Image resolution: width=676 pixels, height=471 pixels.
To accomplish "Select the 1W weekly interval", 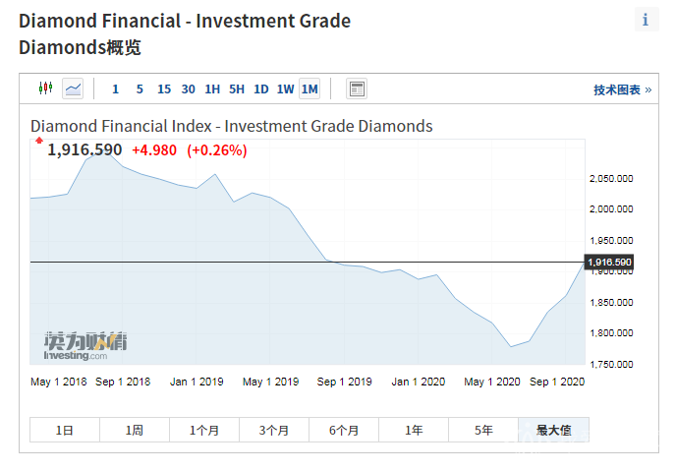I will (x=285, y=89).
